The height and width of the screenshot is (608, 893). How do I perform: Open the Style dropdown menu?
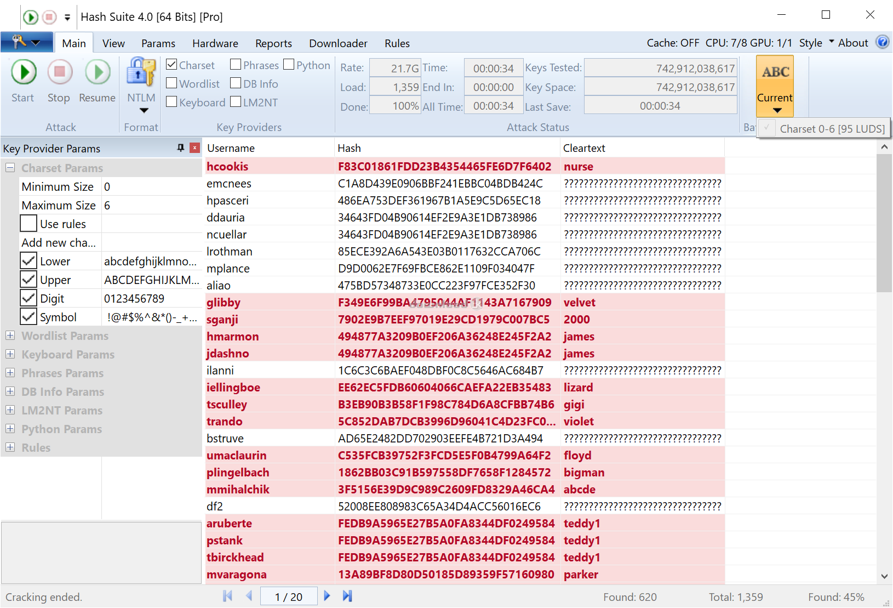[816, 43]
